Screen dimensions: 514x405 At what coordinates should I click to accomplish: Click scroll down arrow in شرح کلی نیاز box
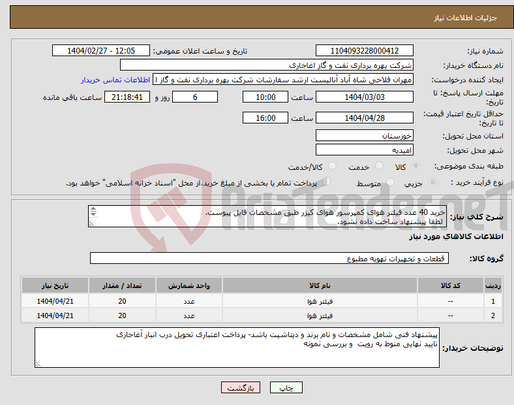pos(93,214)
